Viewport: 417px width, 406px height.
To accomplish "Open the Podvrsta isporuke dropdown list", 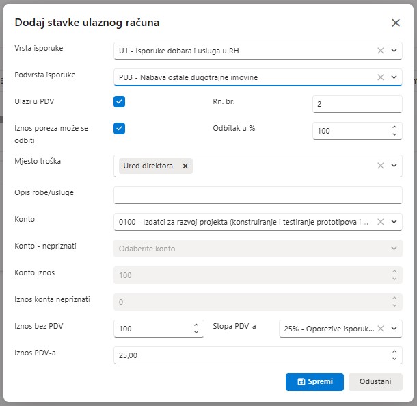I will coord(394,77).
